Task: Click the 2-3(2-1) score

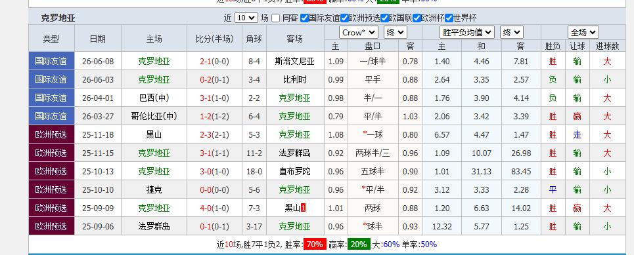Action: [x=214, y=135]
